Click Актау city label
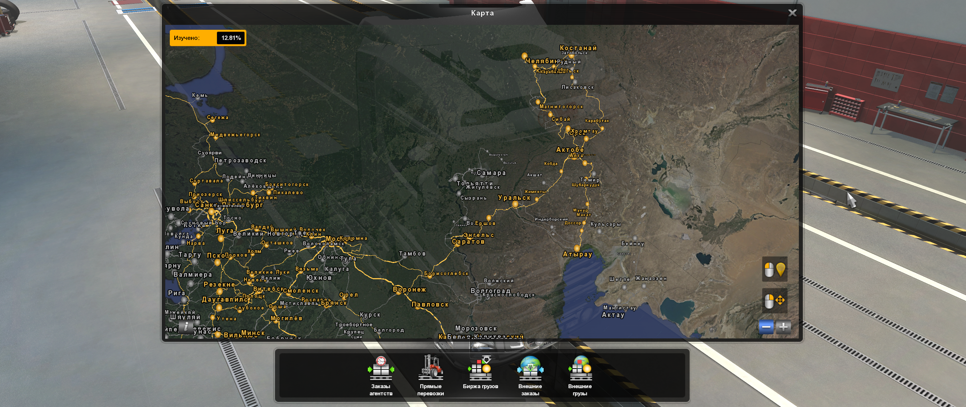Image resolution: width=966 pixels, height=407 pixels. [613, 315]
